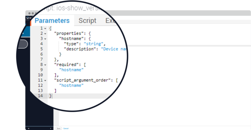
Task: Click the partially visible Exe tab
Action: click(x=110, y=21)
